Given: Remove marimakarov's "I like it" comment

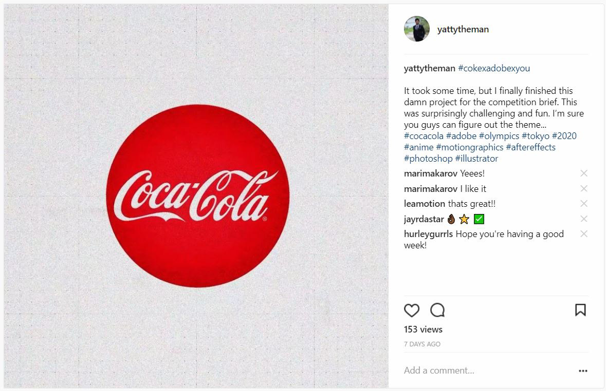Looking at the screenshot, I should [x=583, y=189].
